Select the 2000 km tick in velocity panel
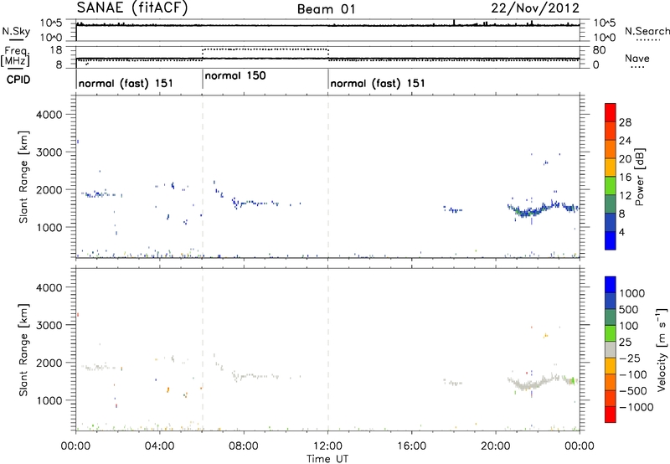The image size is (670, 464). coord(49,363)
